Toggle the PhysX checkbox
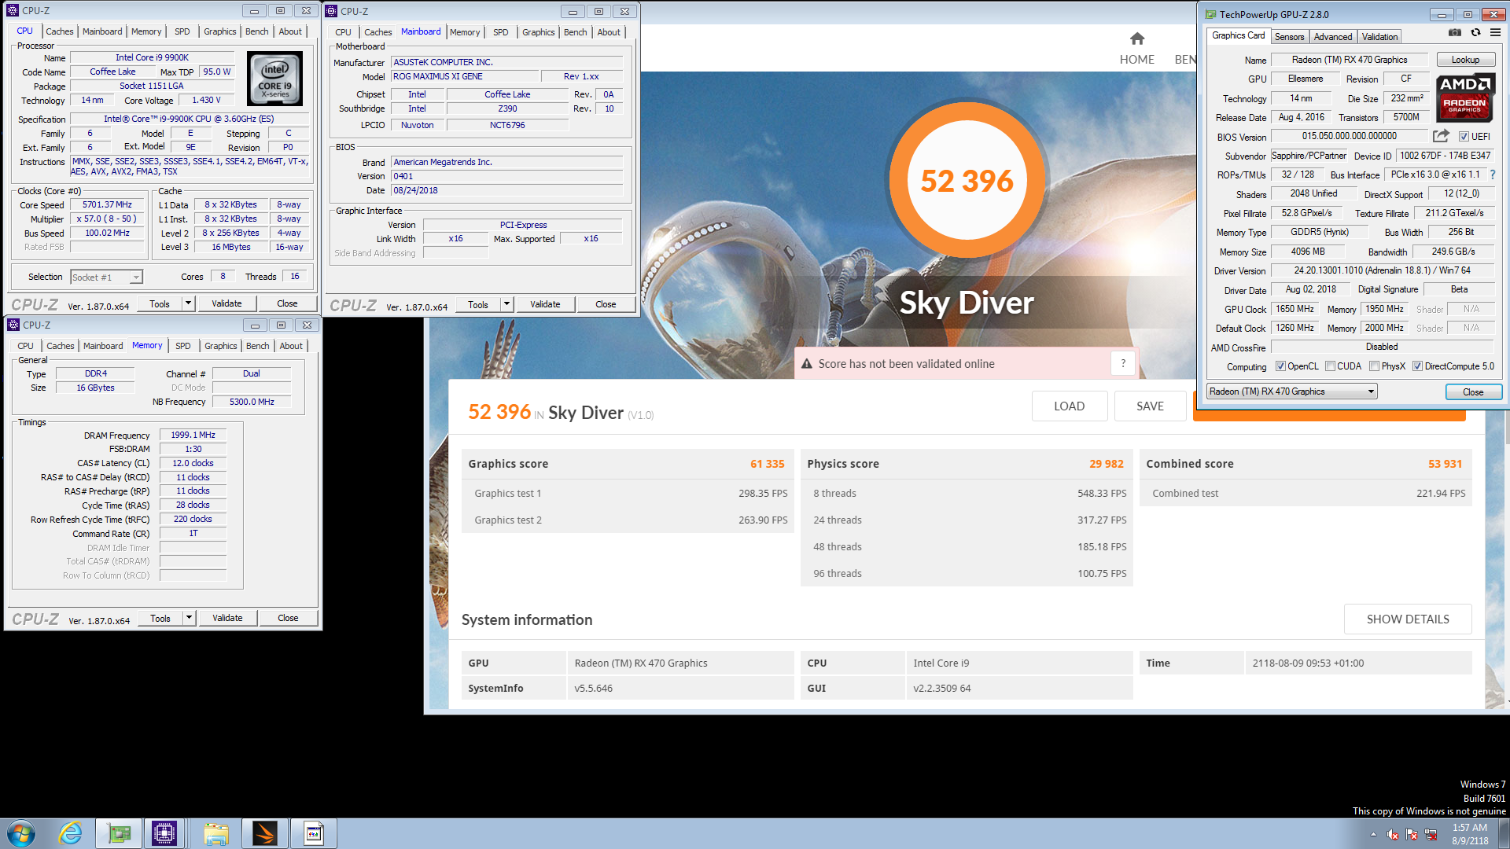The width and height of the screenshot is (1510, 849). pos(1374,366)
